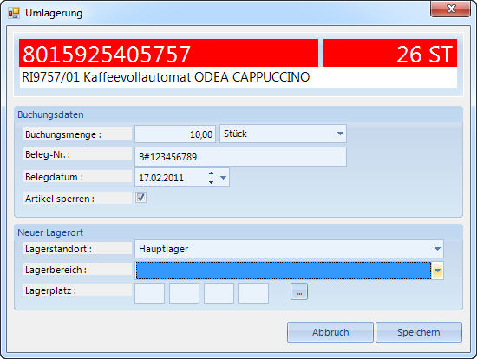477x359 pixels.
Task: Click the first Lagerplatz segment box
Action: click(x=150, y=293)
